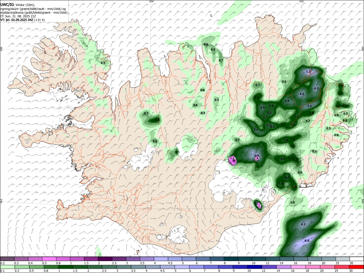
Task: Click the '2.2' precipitation value
Action: [270, 113]
